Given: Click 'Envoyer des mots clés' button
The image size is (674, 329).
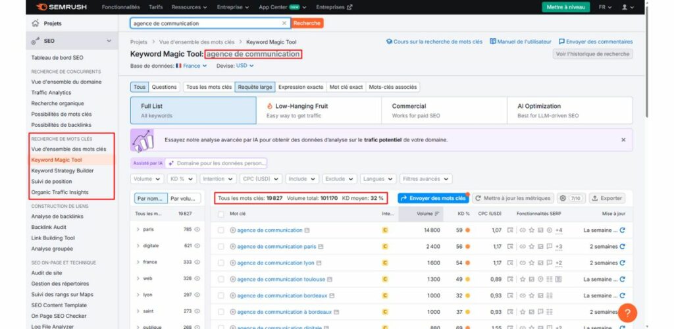Looking at the screenshot, I should coord(433,199).
